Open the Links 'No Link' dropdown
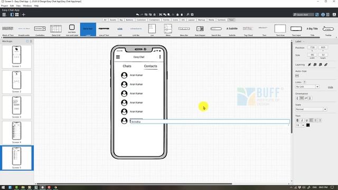Screen dimensions: 338x190 pyautogui.click(x=307, y=87)
